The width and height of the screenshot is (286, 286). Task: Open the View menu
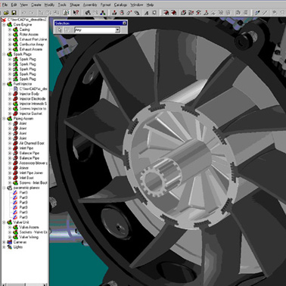point(24,5)
